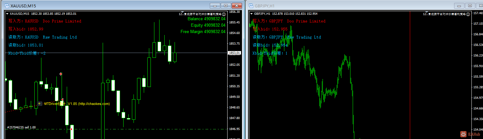Expand the XAUUSD,M15 chart header triangle
The image size is (483, 139).
point(7,14)
